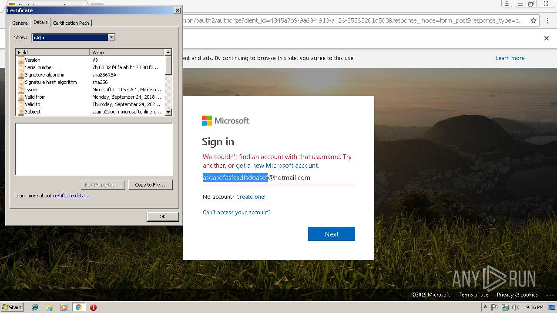
Task: Open the Windows Start menu
Action: [12, 307]
